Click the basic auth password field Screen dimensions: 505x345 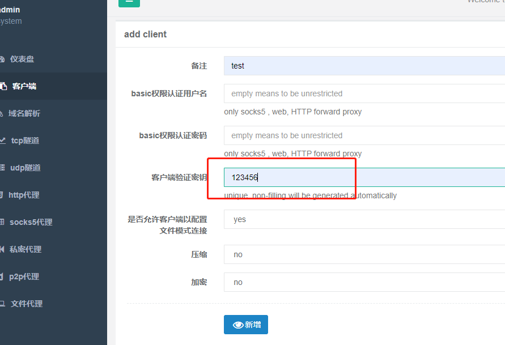363,135
